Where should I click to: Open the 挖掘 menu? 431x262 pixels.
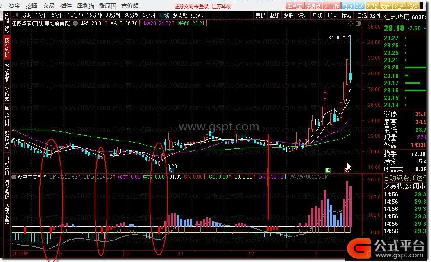click(31, 5)
